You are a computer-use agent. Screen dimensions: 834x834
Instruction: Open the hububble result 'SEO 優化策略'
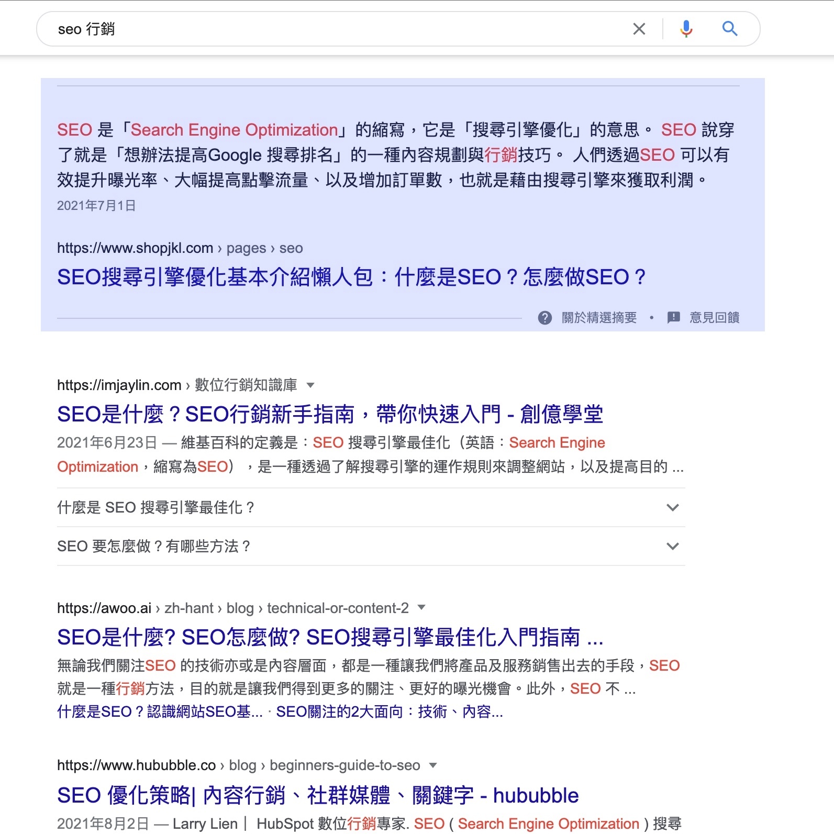tap(318, 795)
